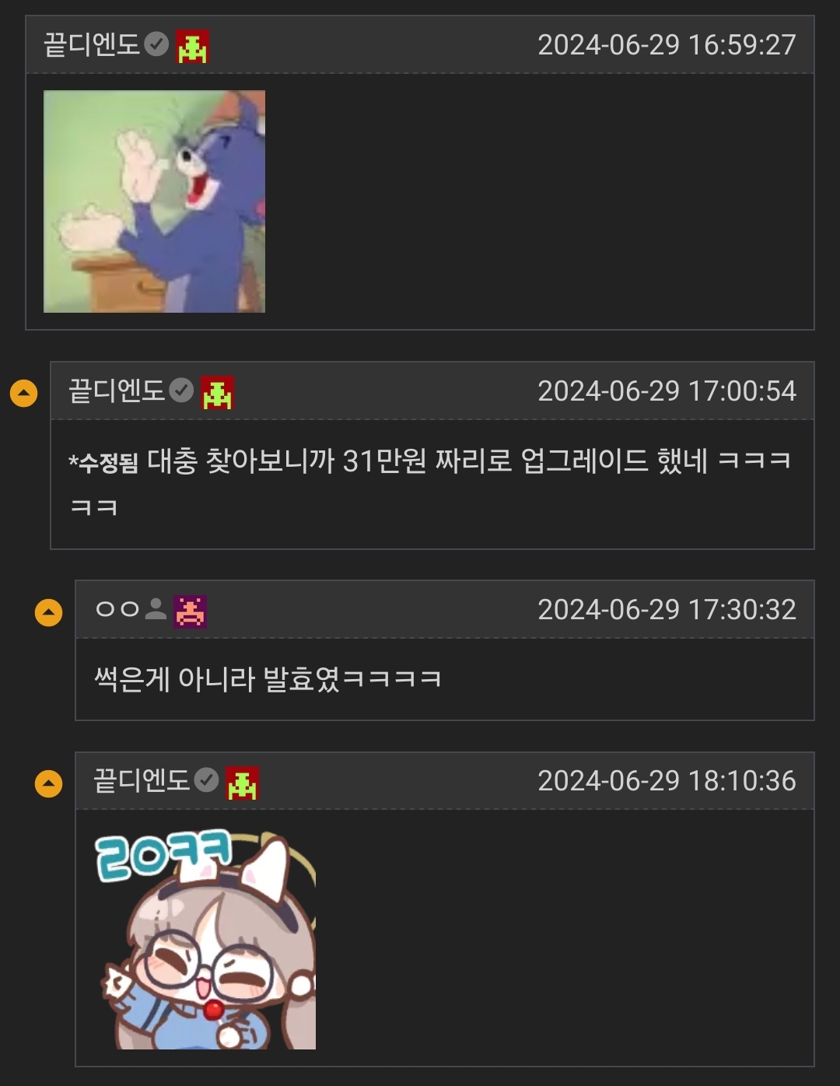
Task: Open ㅇㅇ user nickname in 17:30:32 reply
Action: 117,609
